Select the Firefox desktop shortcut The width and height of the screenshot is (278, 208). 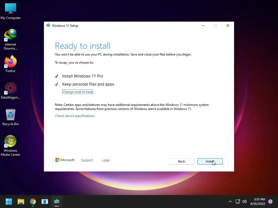[x=11, y=64]
